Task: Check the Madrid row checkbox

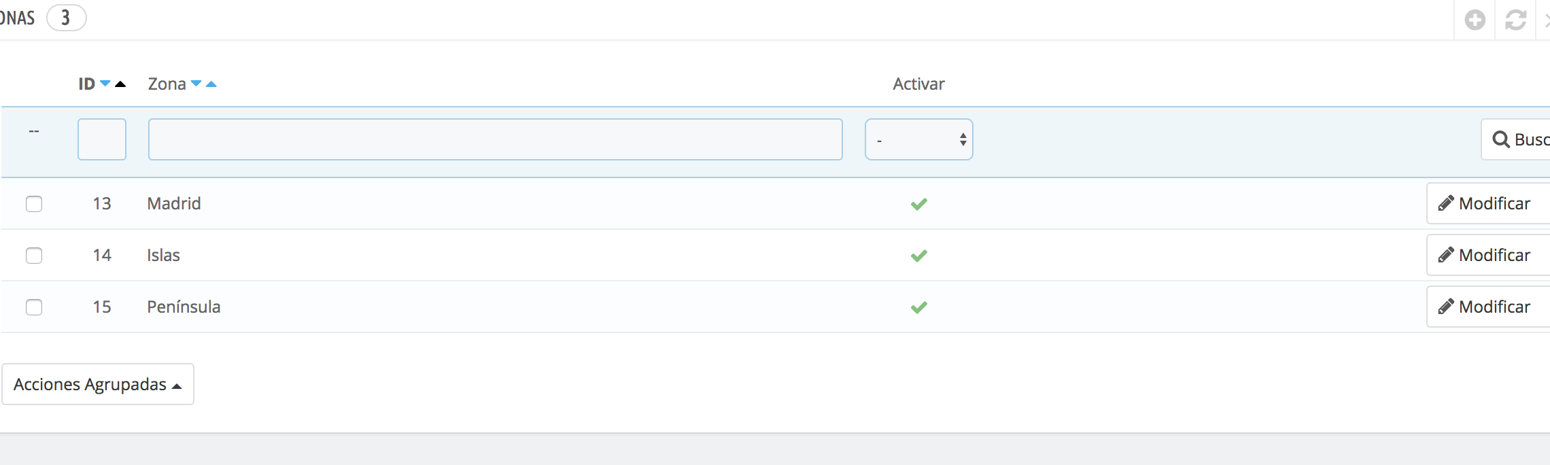Action: tap(34, 204)
